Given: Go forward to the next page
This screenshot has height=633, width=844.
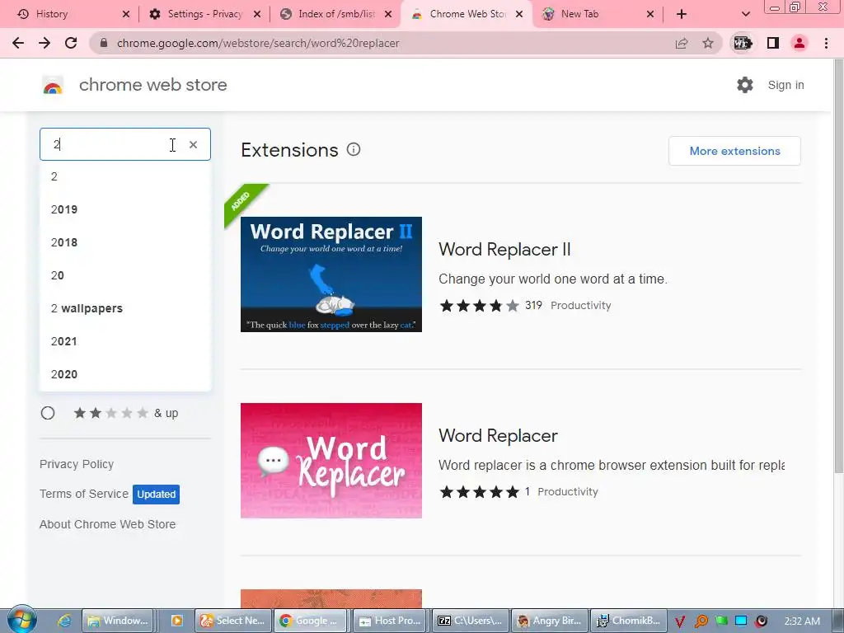Looking at the screenshot, I should click(x=45, y=43).
